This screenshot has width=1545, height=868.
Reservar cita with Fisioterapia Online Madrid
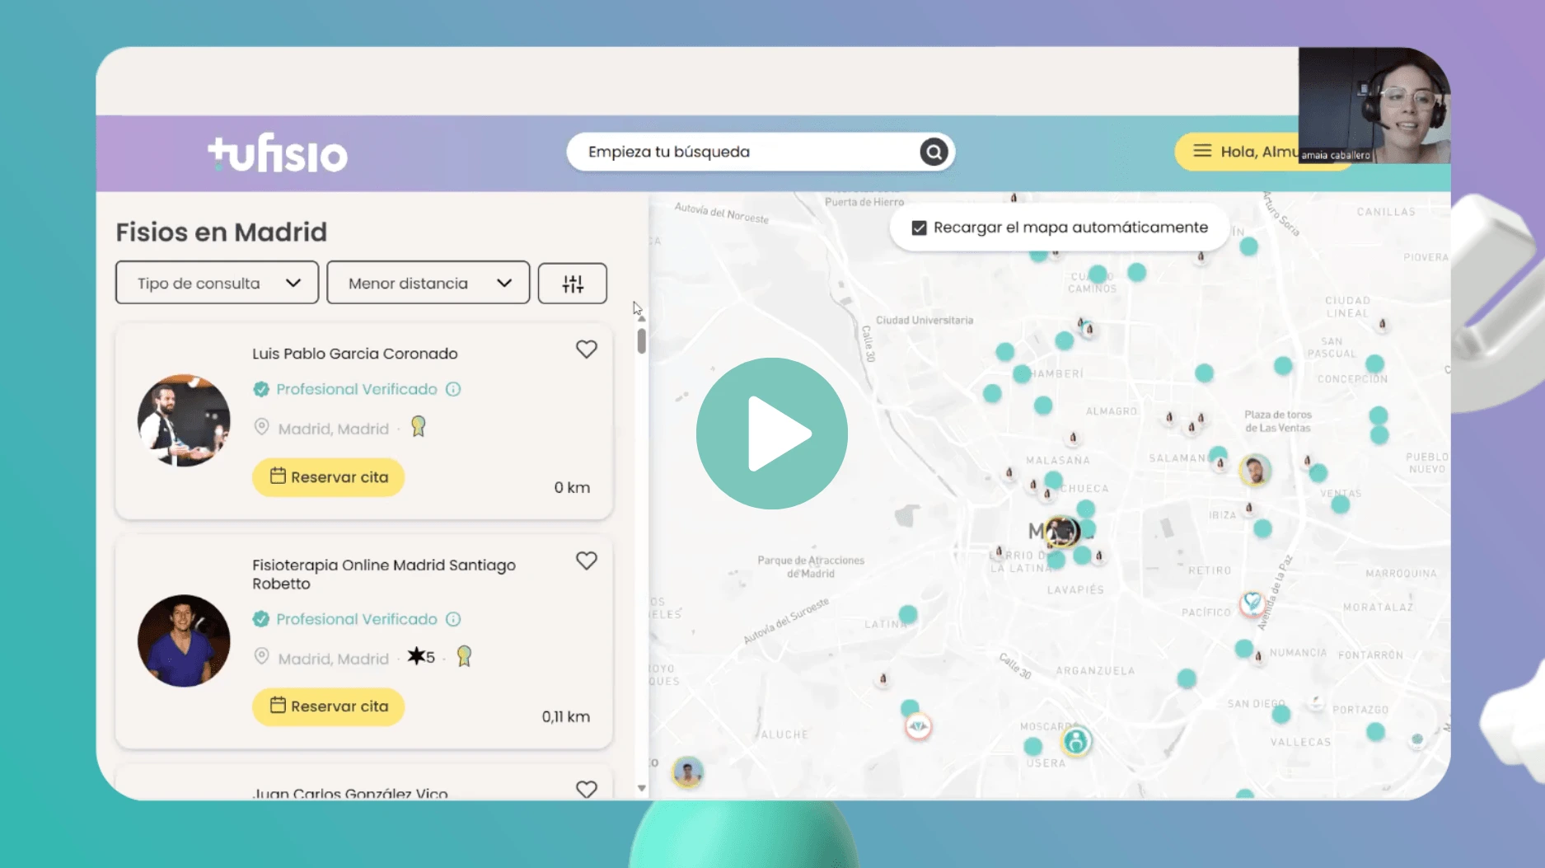coord(329,706)
